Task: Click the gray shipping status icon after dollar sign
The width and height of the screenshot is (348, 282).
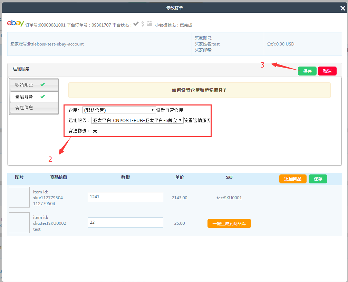Action: (x=149, y=24)
